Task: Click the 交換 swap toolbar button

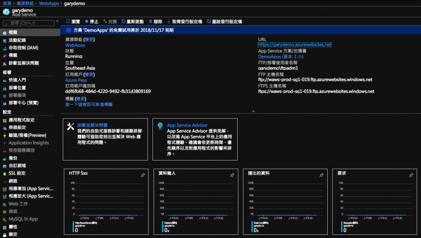Action: click(110, 22)
